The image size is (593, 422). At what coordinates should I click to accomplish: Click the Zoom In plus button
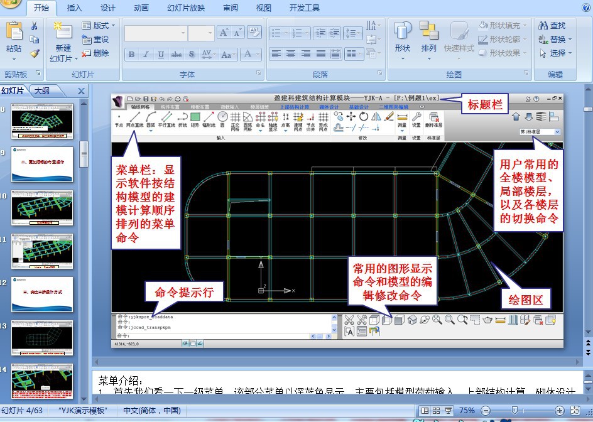tap(559, 411)
